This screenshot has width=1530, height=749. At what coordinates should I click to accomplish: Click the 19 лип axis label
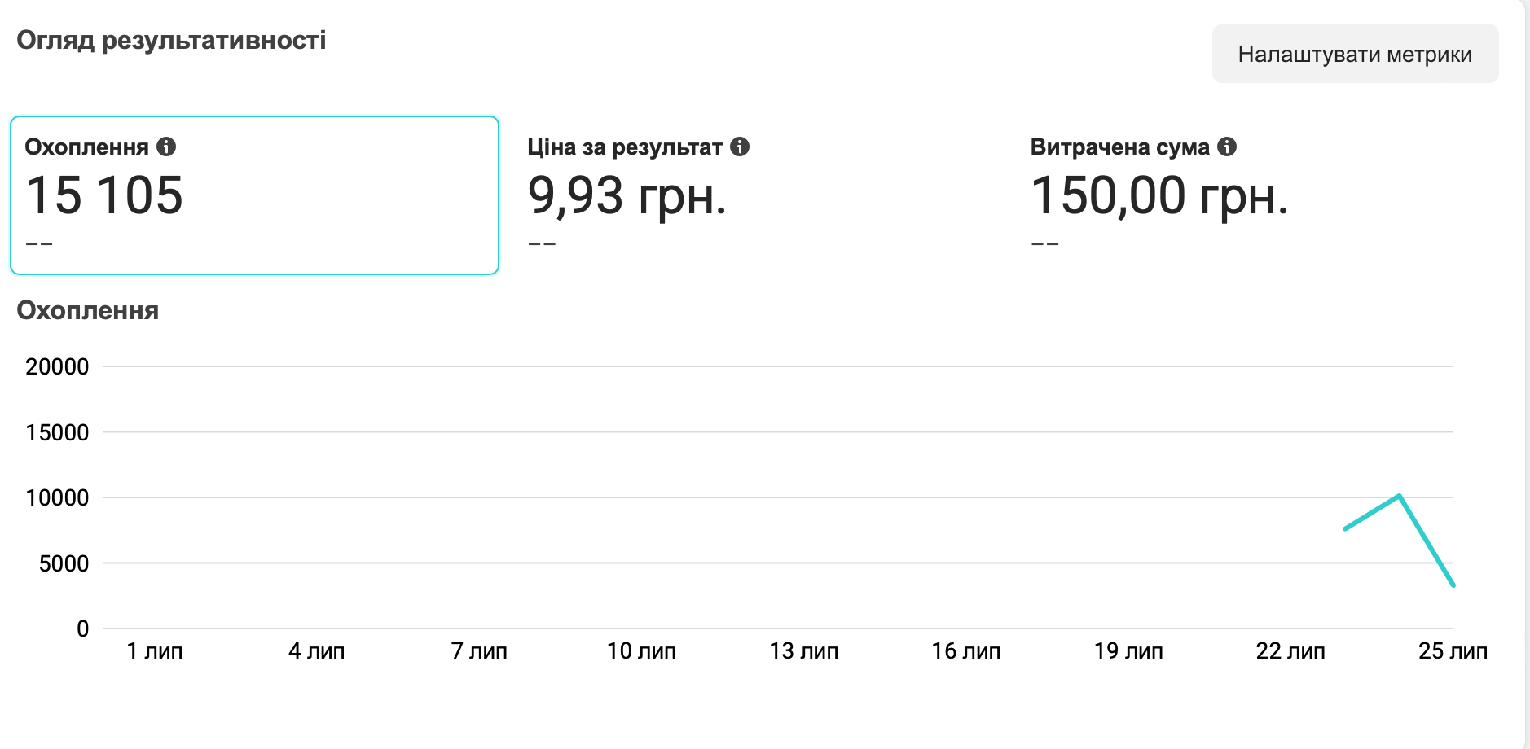pos(1128,651)
